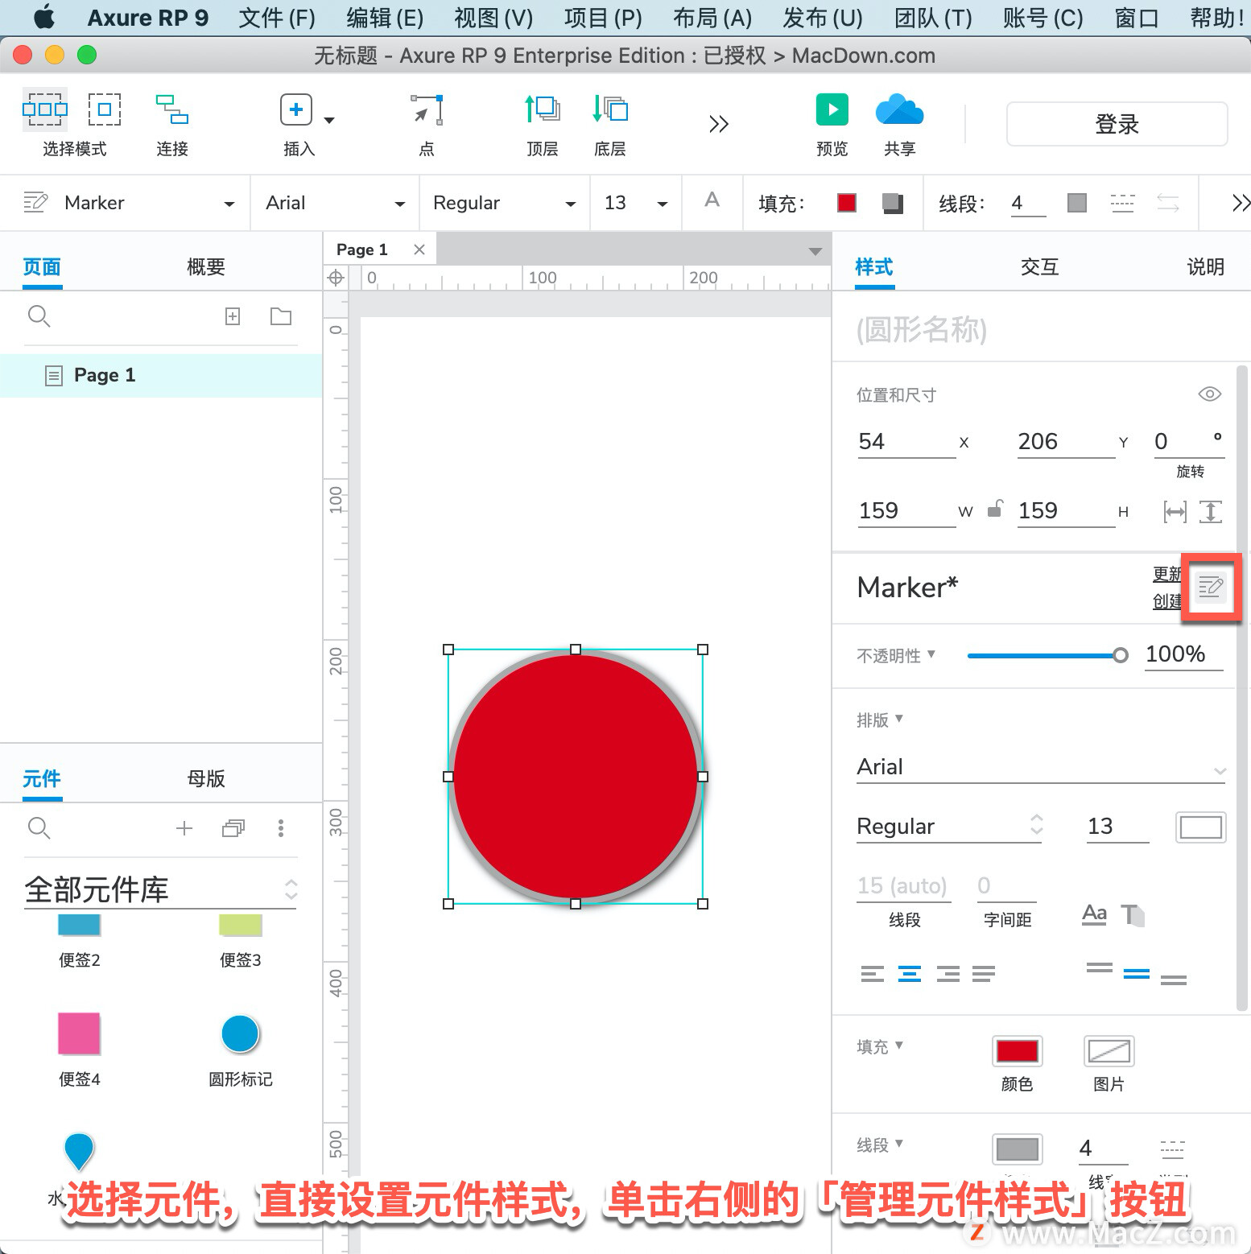This screenshot has height=1254, width=1251.
Task: Open the all libraries selector
Action: pyautogui.click(x=161, y=889)
